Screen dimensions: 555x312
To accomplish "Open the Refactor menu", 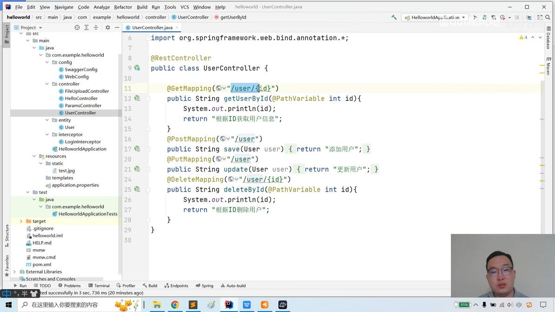I will pyautogui.click(x=123, y=7).
